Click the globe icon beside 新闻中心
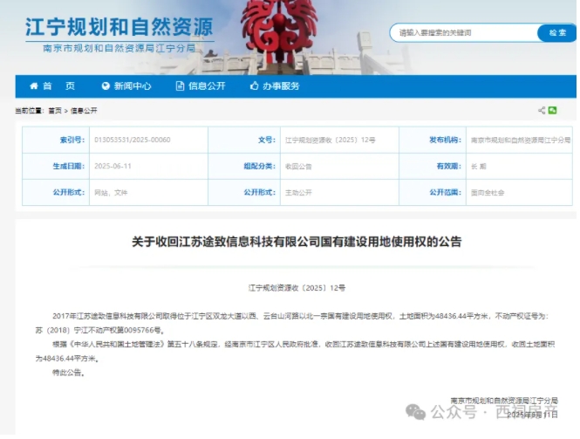Viewport: 580px width, 439px height. (x=105, y=86)
